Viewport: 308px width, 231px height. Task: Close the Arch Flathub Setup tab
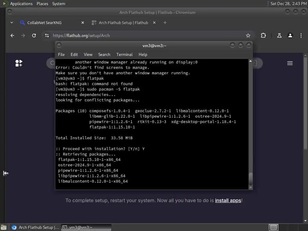tap(154, 23)
